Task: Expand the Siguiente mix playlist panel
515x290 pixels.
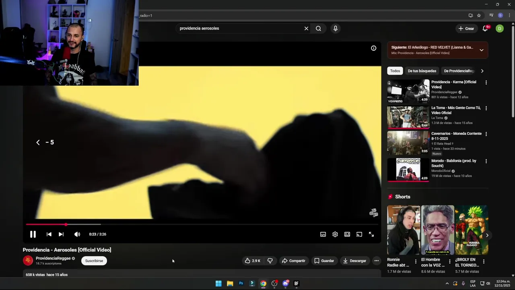Action: click(482, 50)
